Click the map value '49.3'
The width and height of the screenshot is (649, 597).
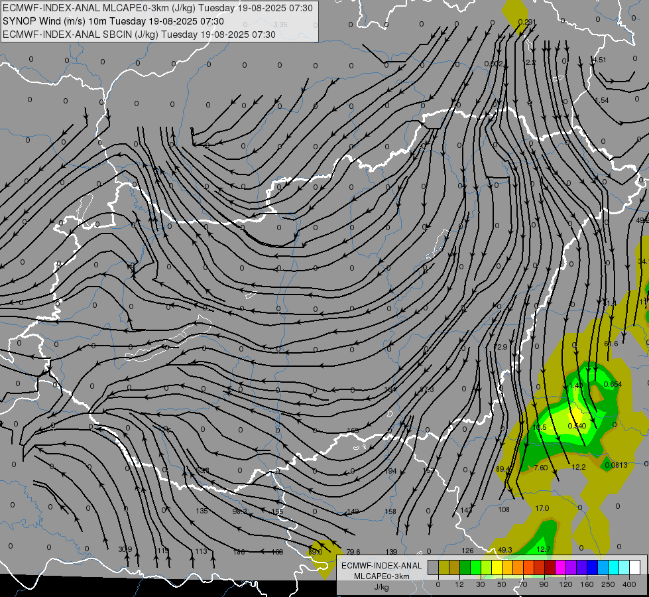pos(505,550)
